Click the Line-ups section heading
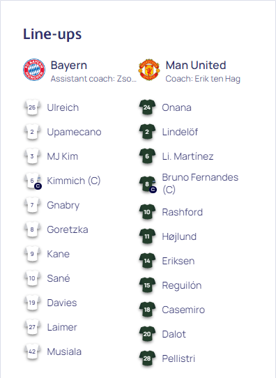Screen dimensions: 276x378 52,34
